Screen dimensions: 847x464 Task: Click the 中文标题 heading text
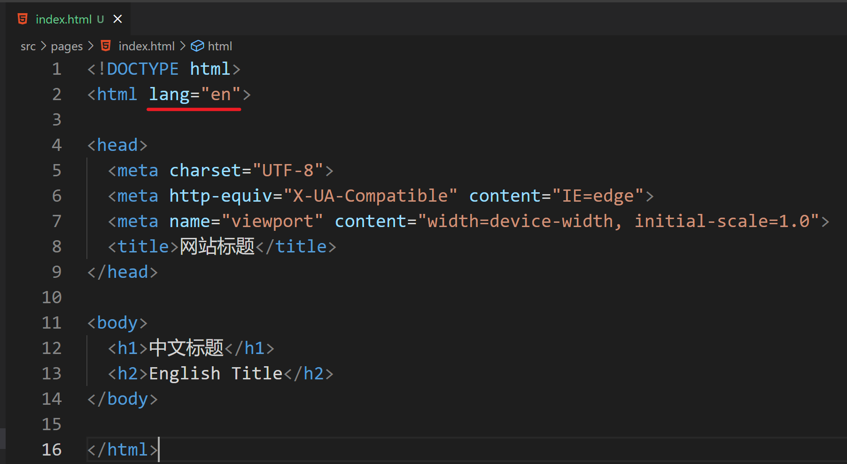click(186, 348)
